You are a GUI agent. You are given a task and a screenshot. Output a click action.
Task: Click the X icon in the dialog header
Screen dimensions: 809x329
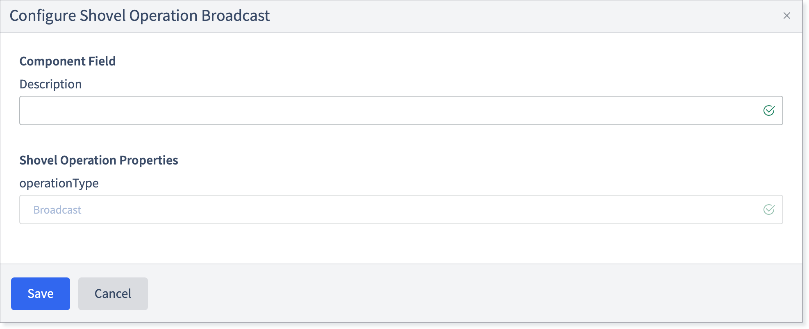point(786,16)
